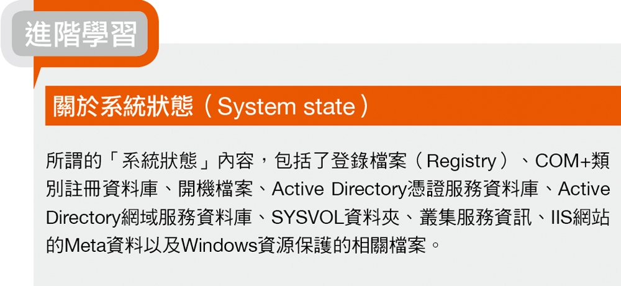621x286 pixels.
Task: Click the 關於系統狀態 Chinese title text
Action: (x=123, y=107)
